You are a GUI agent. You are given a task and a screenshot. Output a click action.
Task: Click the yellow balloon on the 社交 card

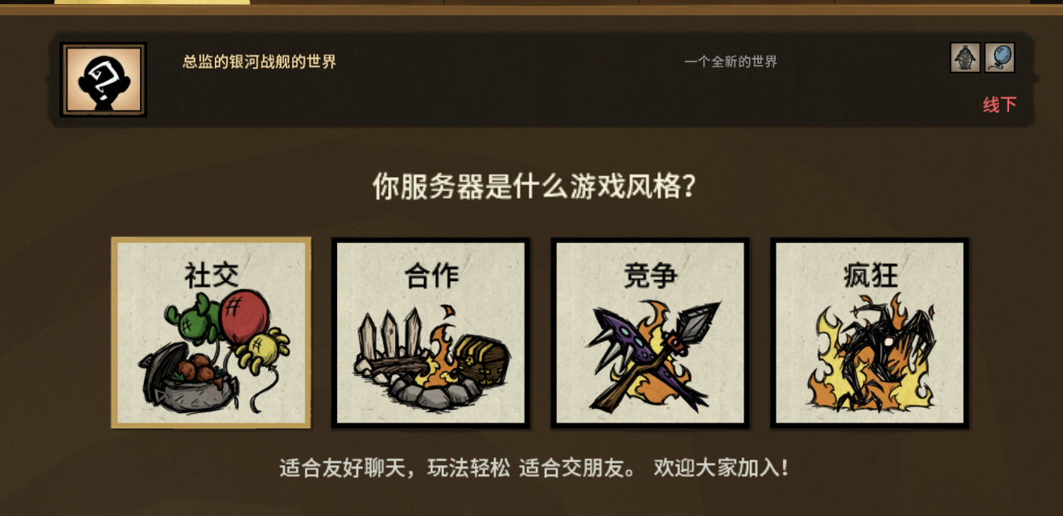[264, 349]
